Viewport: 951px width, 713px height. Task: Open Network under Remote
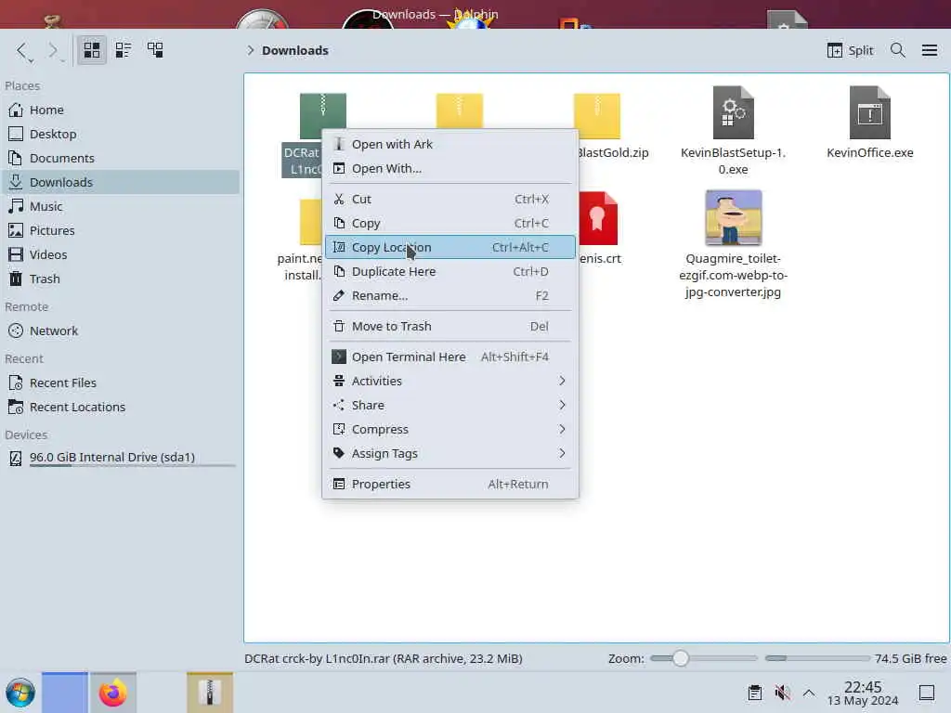tap(122, 331)
